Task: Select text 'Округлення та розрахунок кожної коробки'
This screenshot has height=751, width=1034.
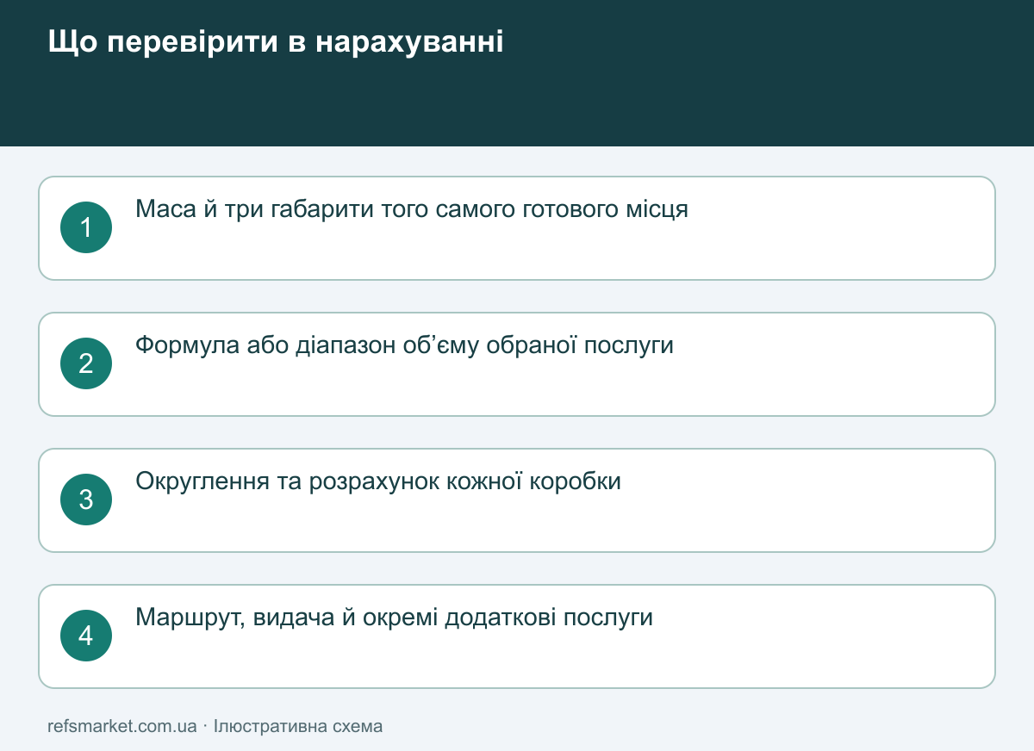Action: point(378,481)
